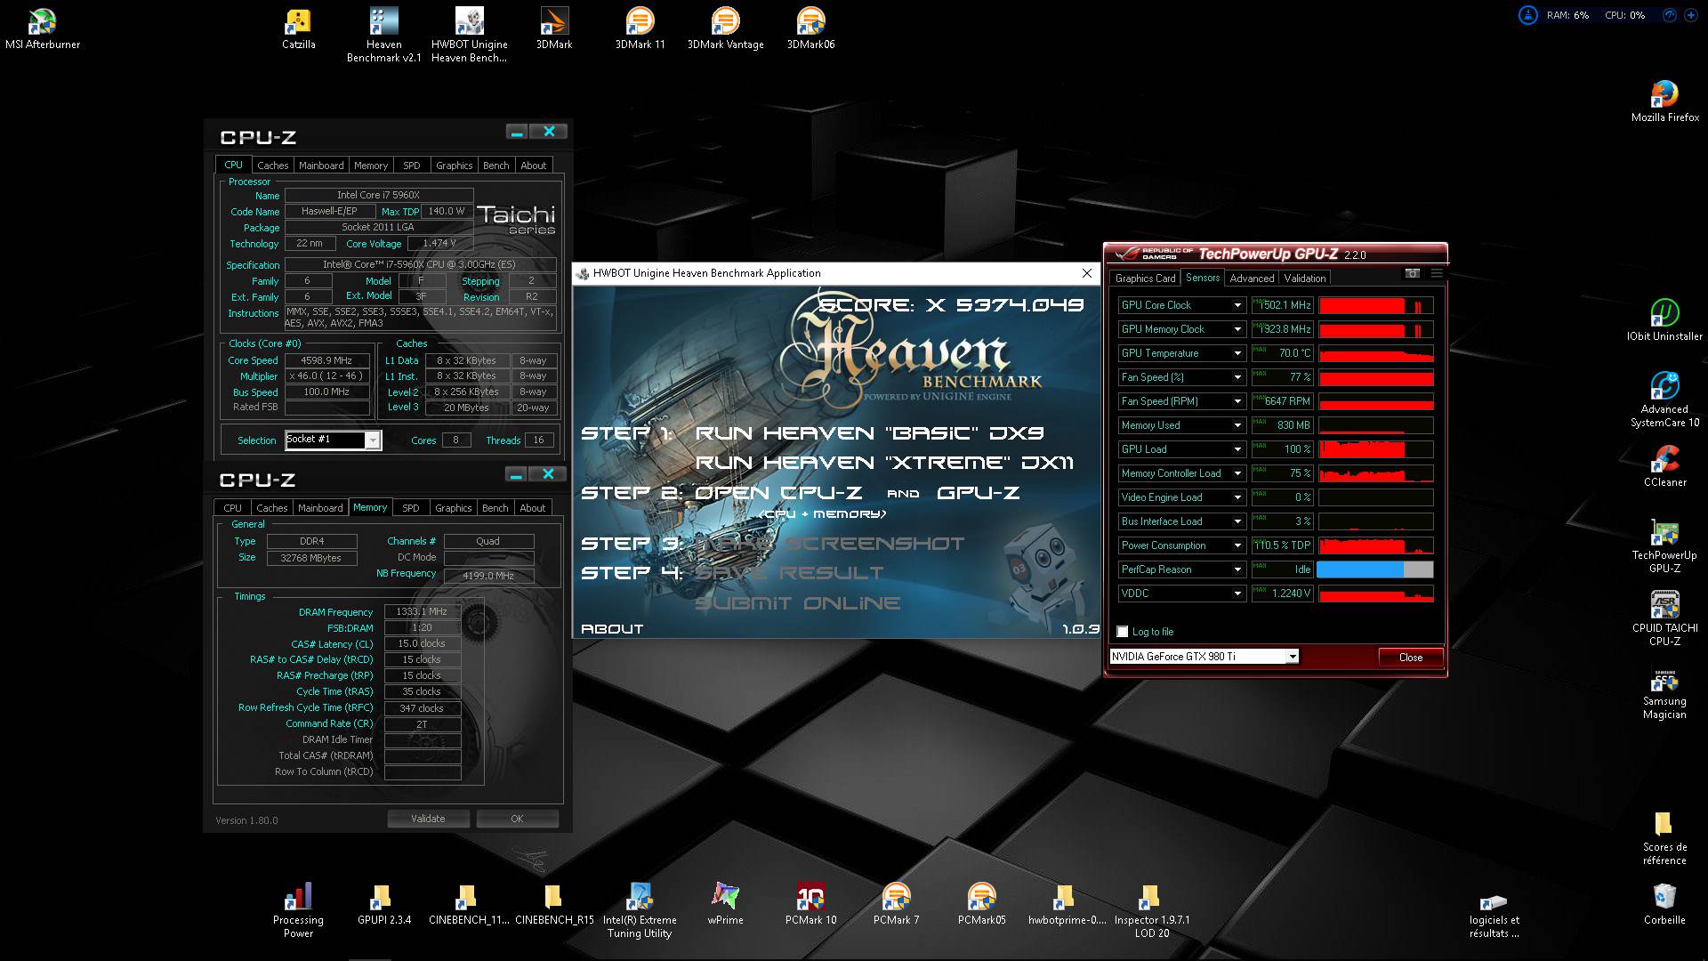Click the RAM cleaner widget icon
Screen dimensions: 1708x961
(x=1527, y=15)
